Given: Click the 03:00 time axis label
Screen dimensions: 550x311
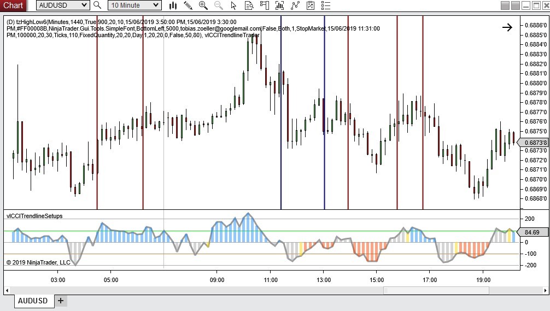Looking at the screenshot, I should [x=58, y=280].
